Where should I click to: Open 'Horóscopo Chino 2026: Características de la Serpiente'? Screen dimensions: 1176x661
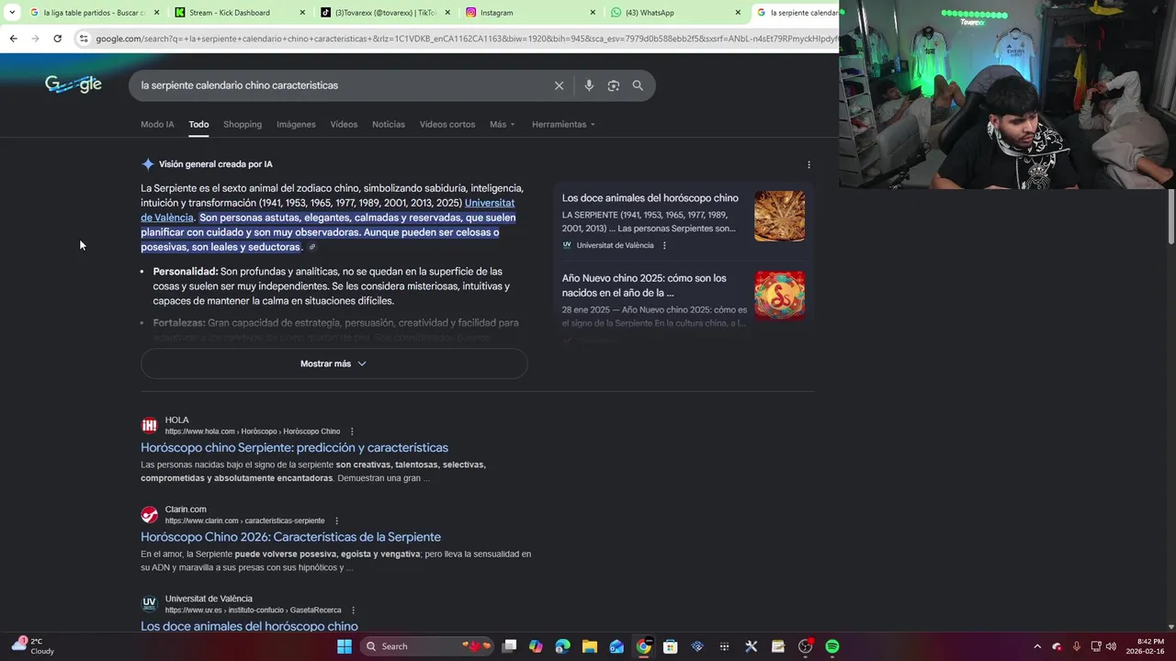(x=290, y=536)
